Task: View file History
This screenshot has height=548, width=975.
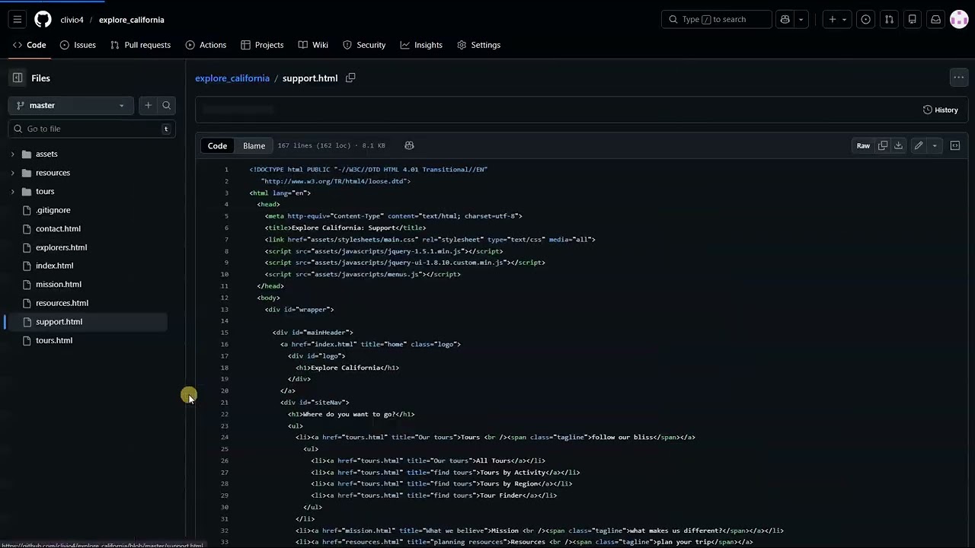Action: [x=941, y=110]
